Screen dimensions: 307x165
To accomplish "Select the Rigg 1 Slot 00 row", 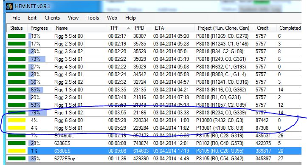I will point(154,89).
